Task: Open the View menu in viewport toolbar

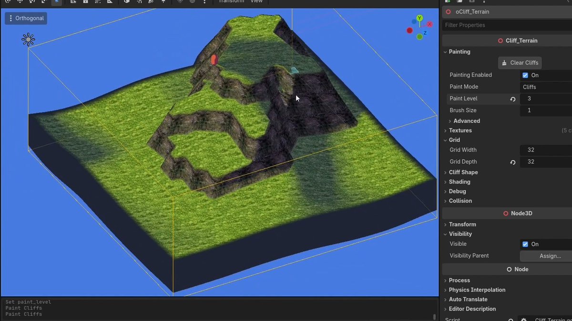Action: click(x=256, y=1)
